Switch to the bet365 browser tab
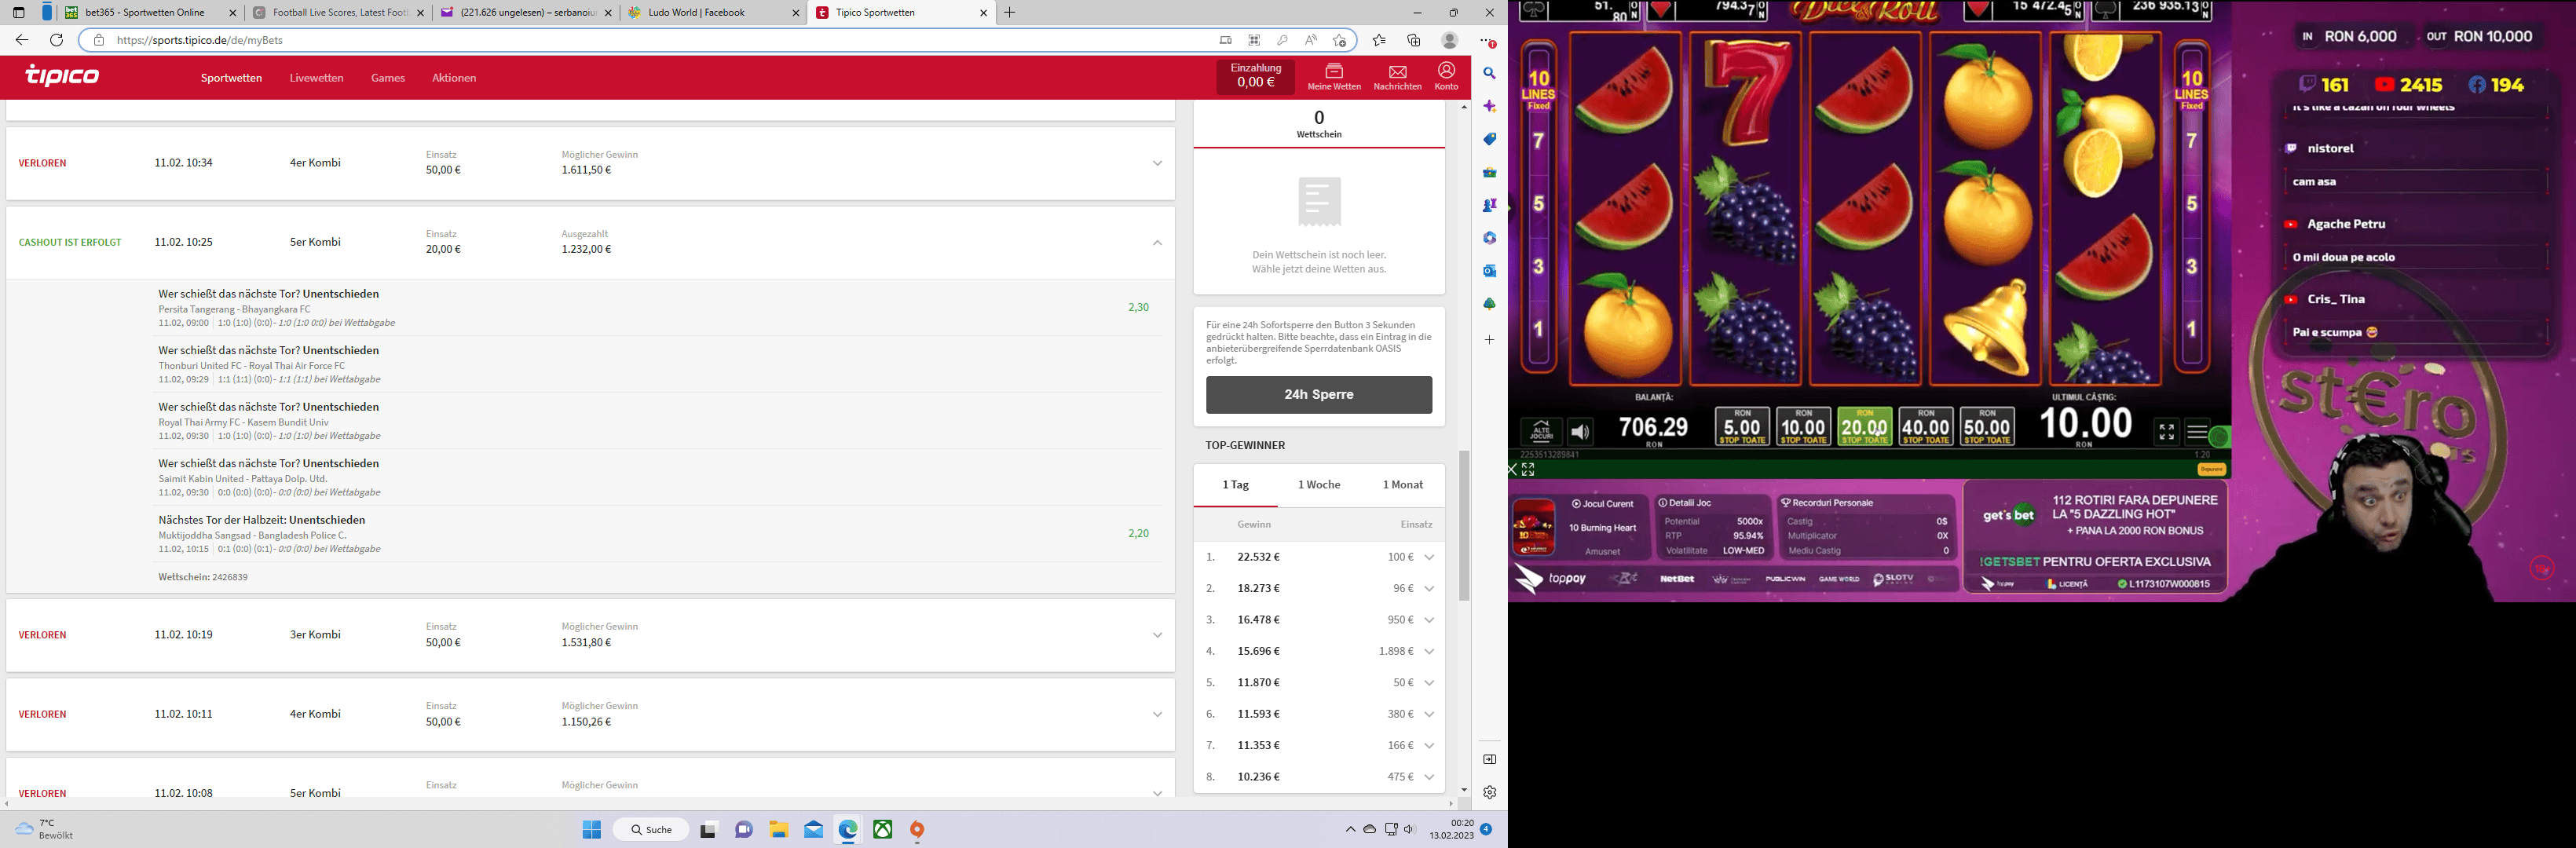The image size is (2576, 848). tap(150, 13)
